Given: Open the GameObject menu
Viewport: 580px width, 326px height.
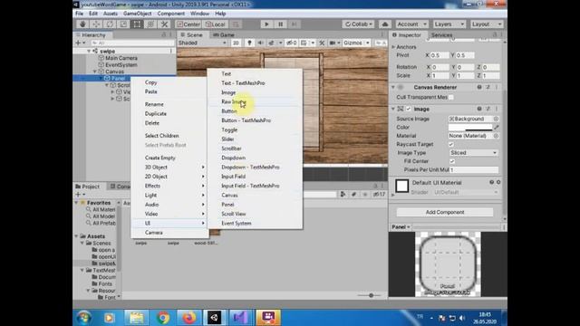Looking at the screenshot, I should coord(137,14).
